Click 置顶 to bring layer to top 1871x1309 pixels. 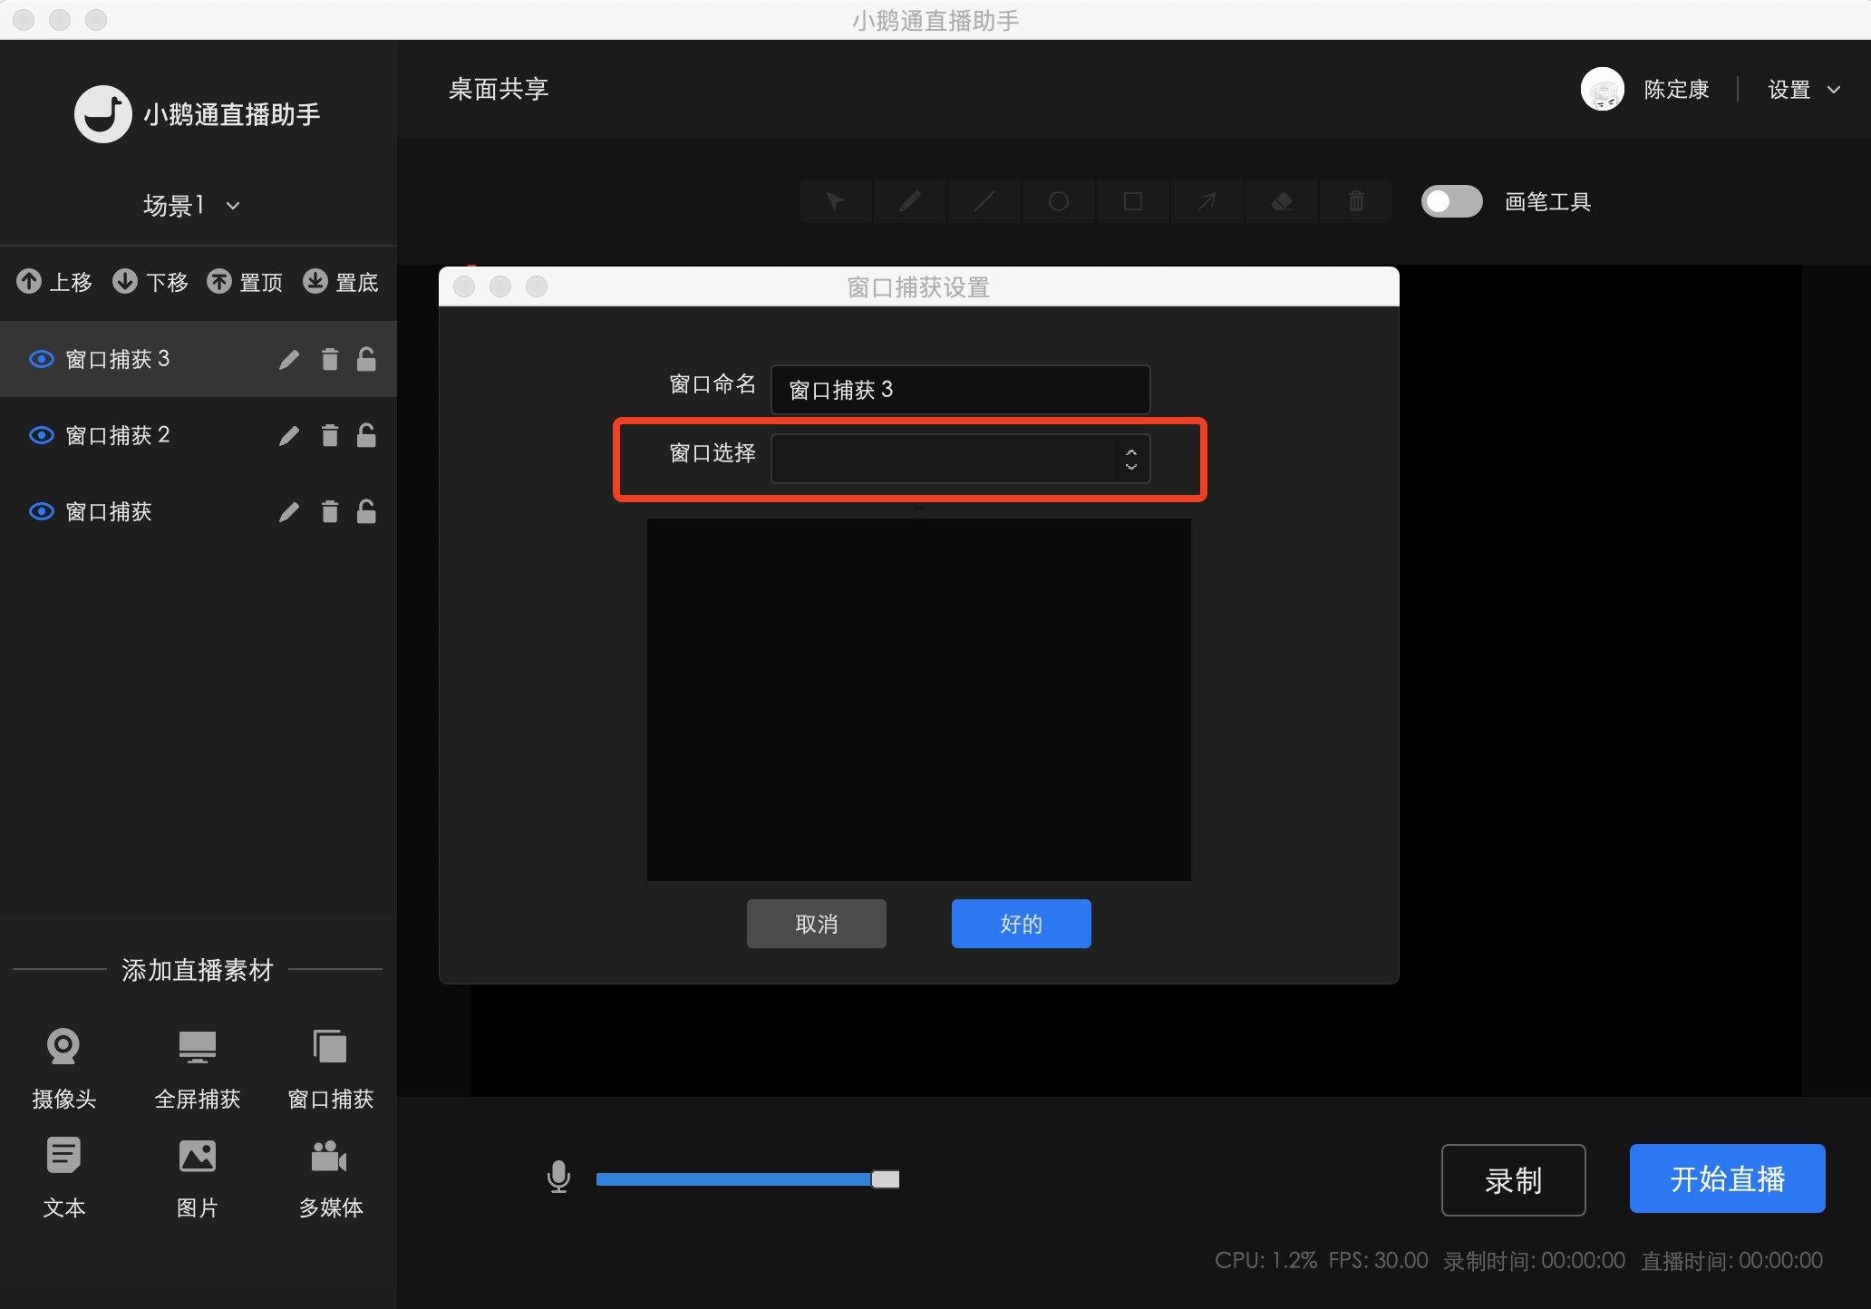(x=245, y=282)
